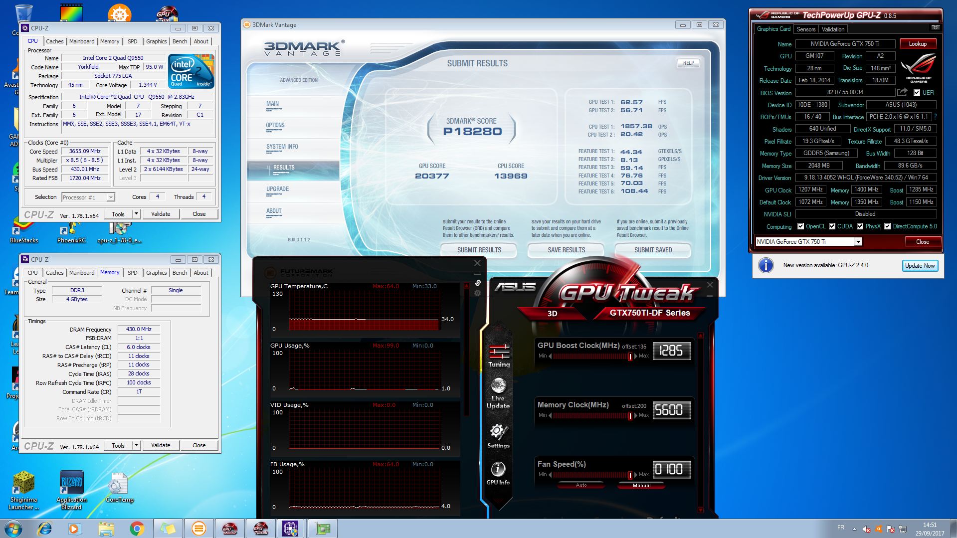The height and width of the screenshot is (538, 957).
Task: Go to Options in 3DMark Vantage
Action: coord(275,125)
